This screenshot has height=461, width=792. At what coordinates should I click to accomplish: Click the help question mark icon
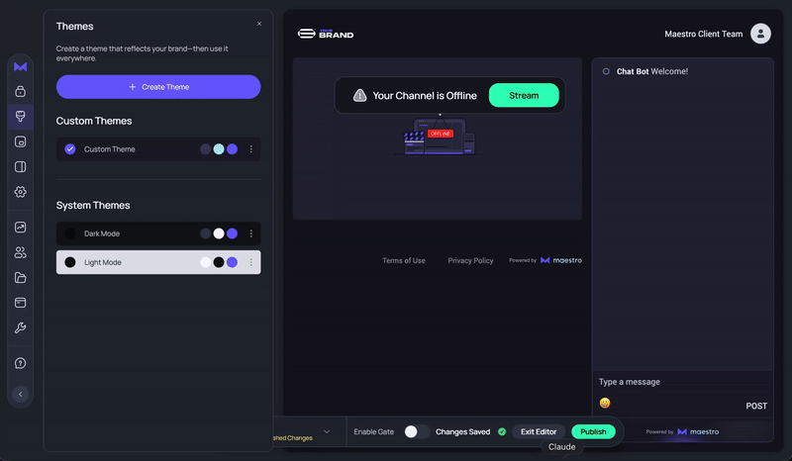(20, 363)
